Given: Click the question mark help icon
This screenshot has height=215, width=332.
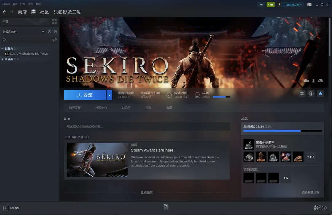Looking at the screenshot, I should point(279,5).
